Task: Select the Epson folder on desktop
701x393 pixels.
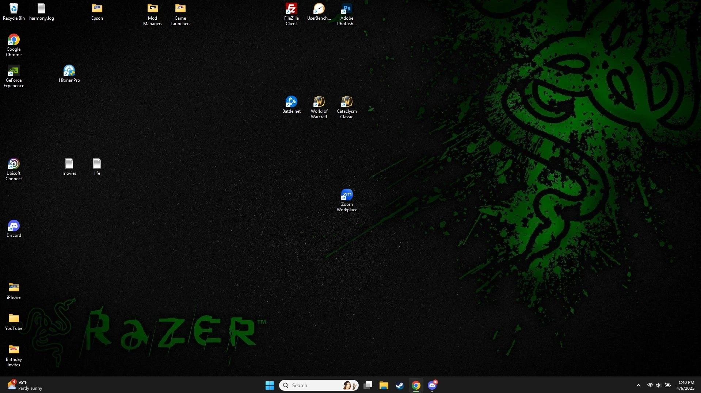Action: (97, 12)
